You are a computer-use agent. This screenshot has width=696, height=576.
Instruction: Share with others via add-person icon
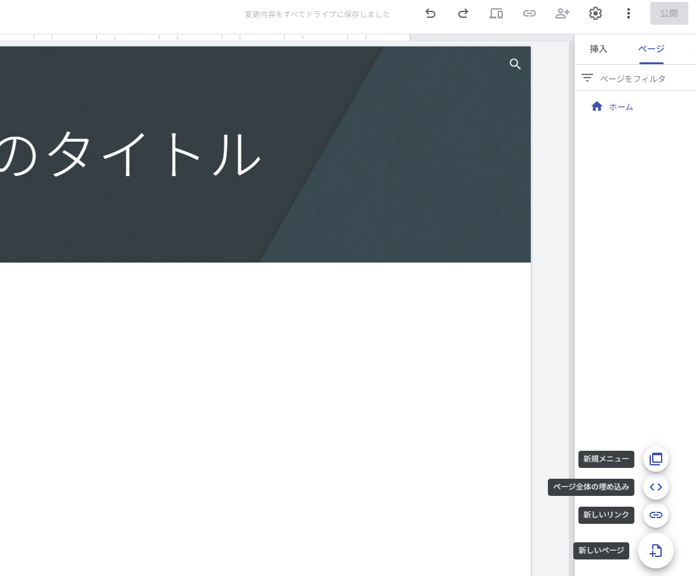point(562,13)
